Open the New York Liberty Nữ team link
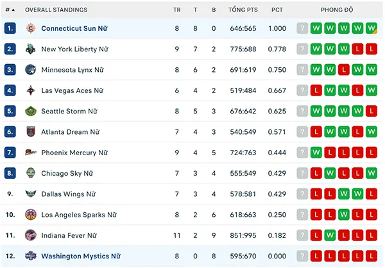Screen dimensions: 385x268 (x=74, y=49)
